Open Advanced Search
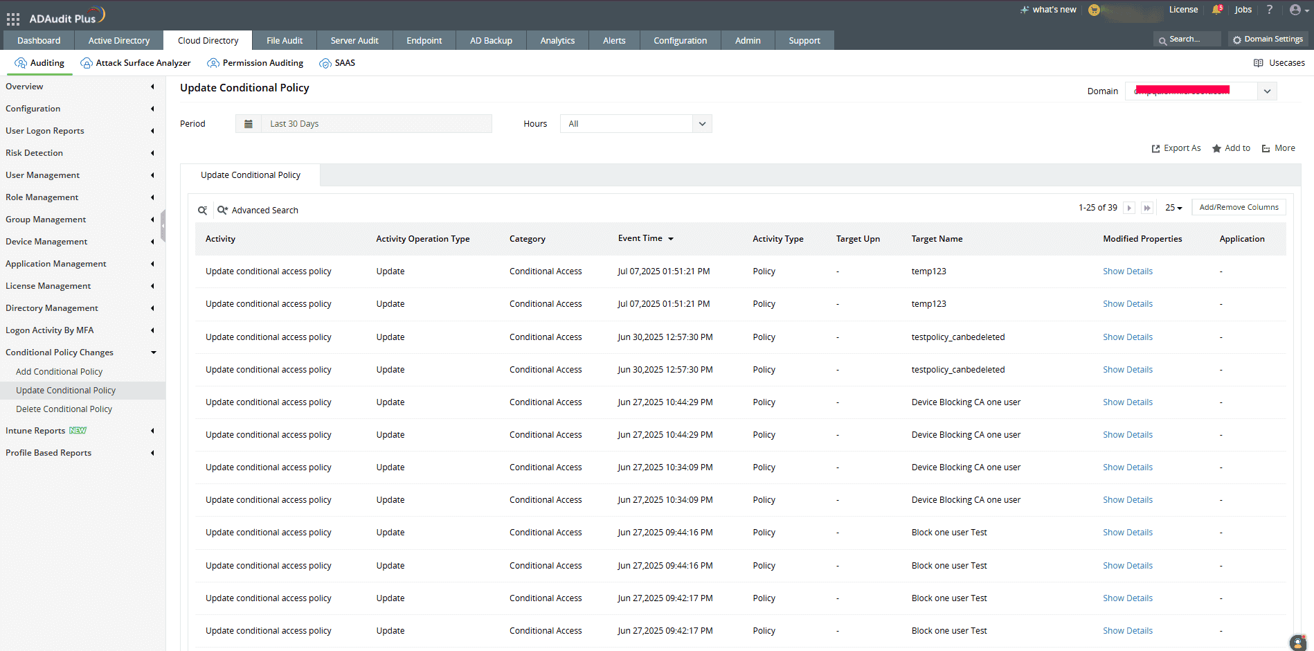Screen dimensions: 1314x651 click(265, 210)
